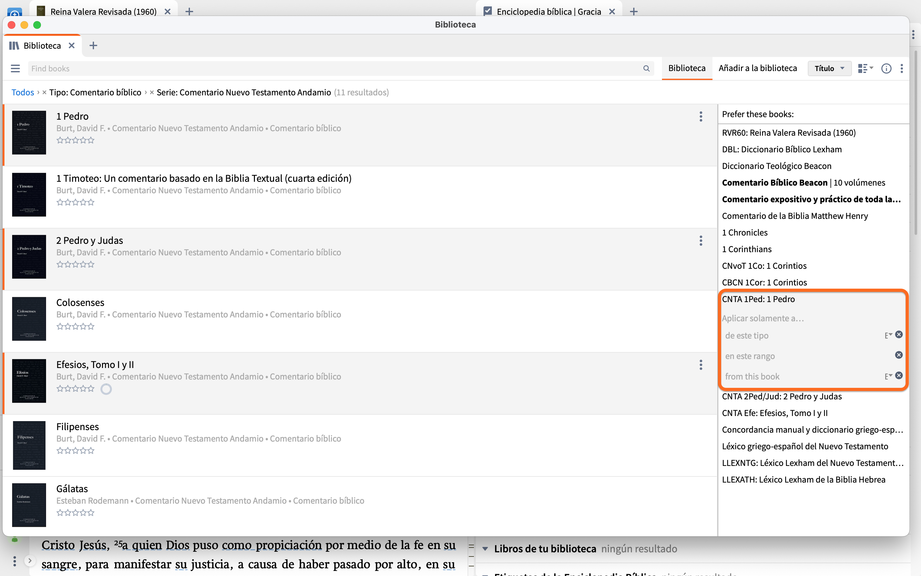The width and height of the screenshot is (921, 576).
Task: Clear the 'en este rango' field
Action: pyautogui.click(x=899, y=355)
